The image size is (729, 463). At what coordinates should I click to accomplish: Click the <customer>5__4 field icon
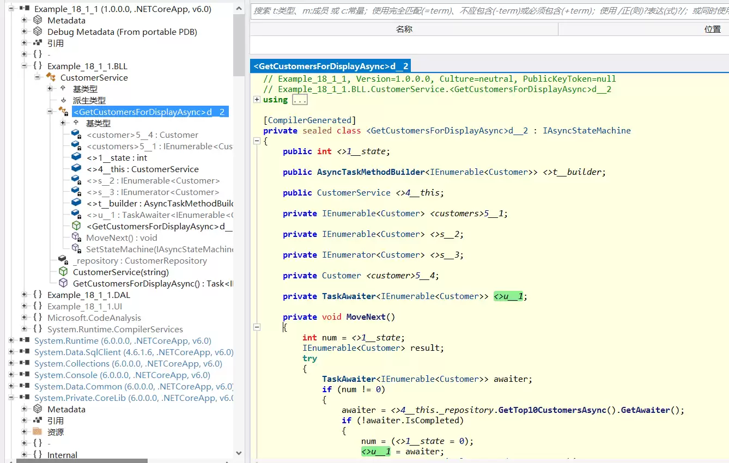76,135
